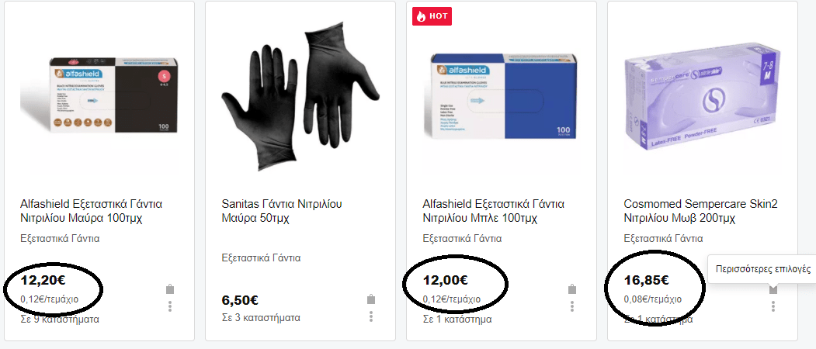Click shopping bag icon on Sanitas gloves card
The image size is (816, 349).
point(371,299)
